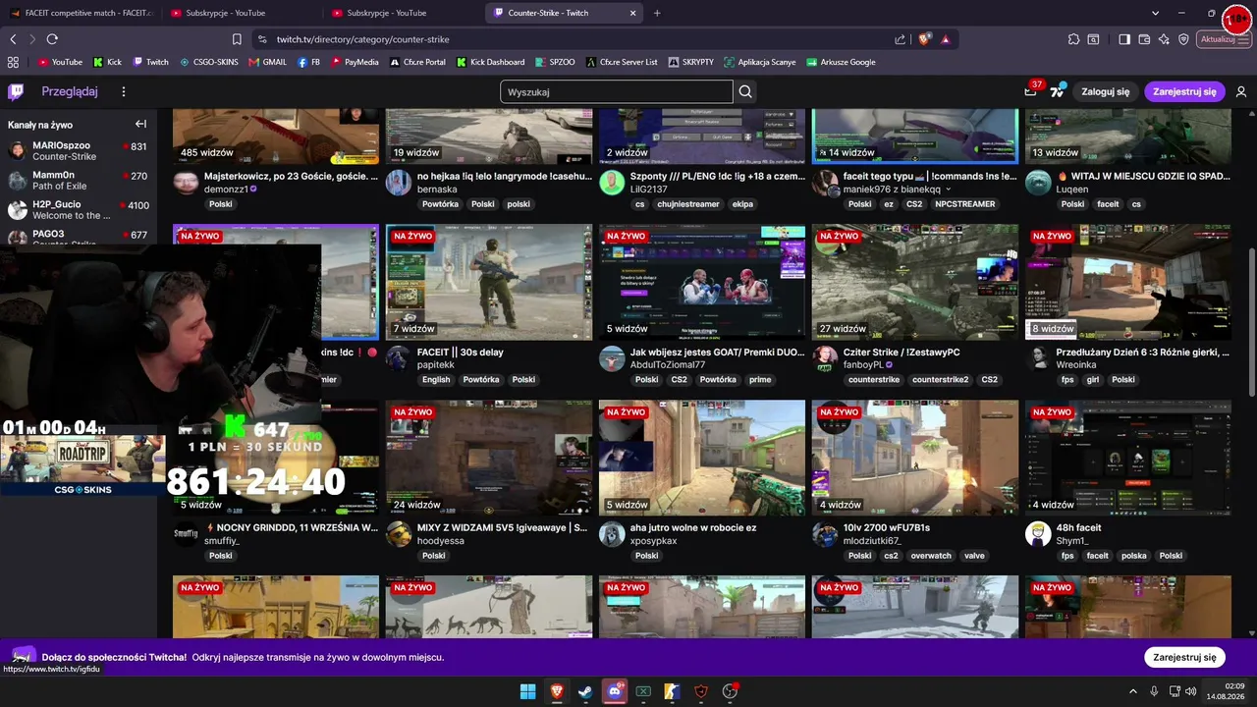Click the Twitch user account icon
Image resolution: width=1257 pixels, height=707 pixels.
coord(1241,91)
